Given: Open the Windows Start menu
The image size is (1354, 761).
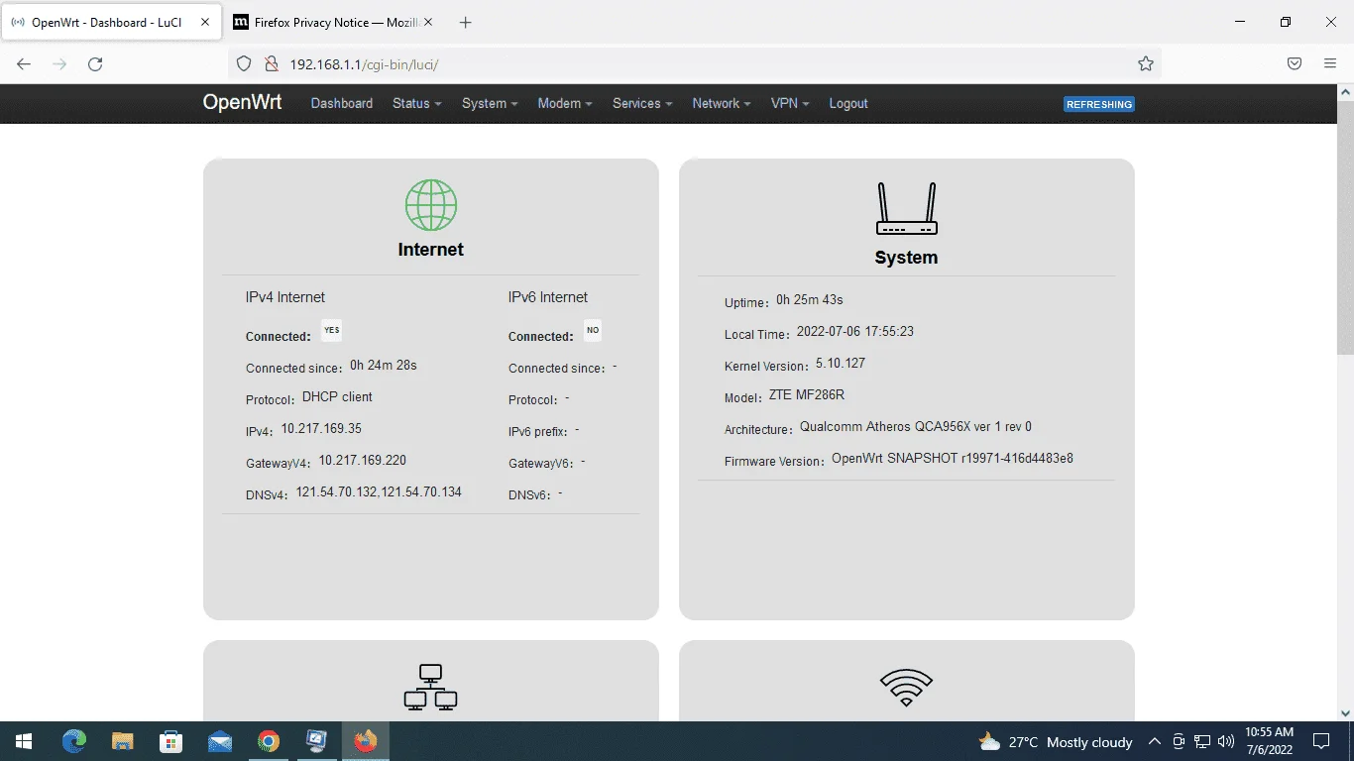Looking at the screenshot, I should pyautogui.click(x=24, y=741).
